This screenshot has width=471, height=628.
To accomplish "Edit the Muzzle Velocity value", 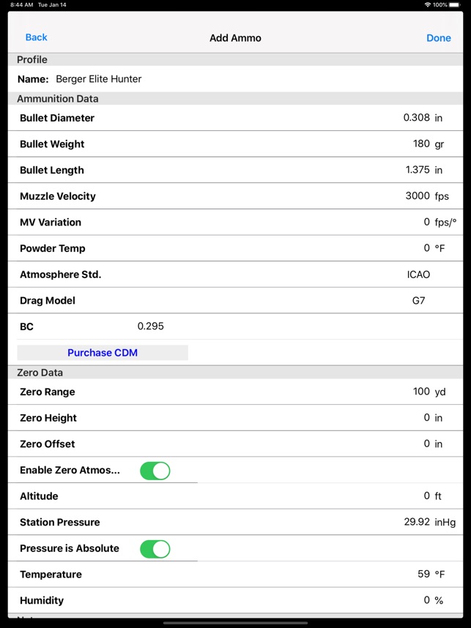I will (417, 196).
